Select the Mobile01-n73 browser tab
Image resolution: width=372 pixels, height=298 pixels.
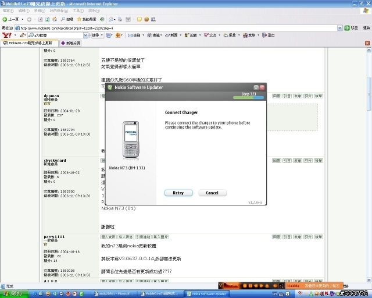(x=30, y=43)
